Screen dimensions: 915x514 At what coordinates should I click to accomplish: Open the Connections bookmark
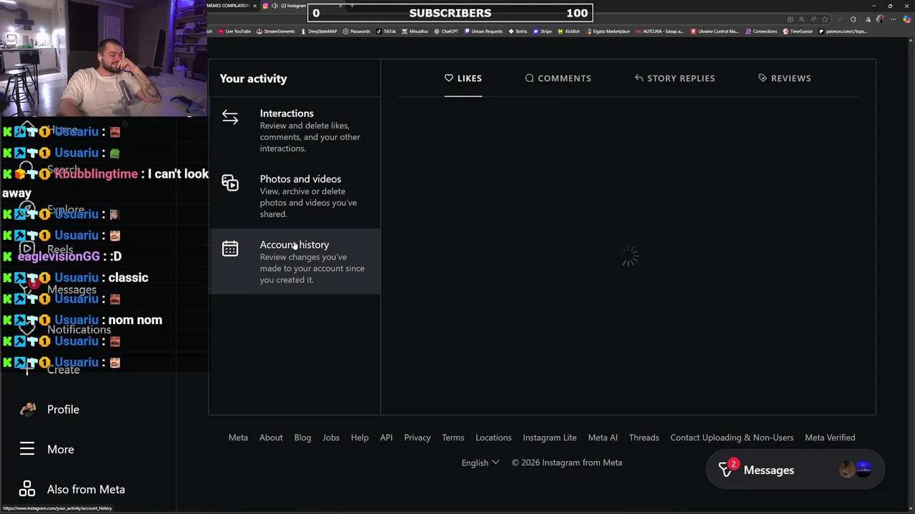761,31
